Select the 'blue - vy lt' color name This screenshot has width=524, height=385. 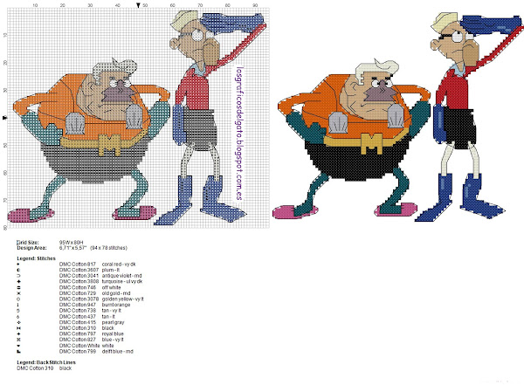click(113, 340)
